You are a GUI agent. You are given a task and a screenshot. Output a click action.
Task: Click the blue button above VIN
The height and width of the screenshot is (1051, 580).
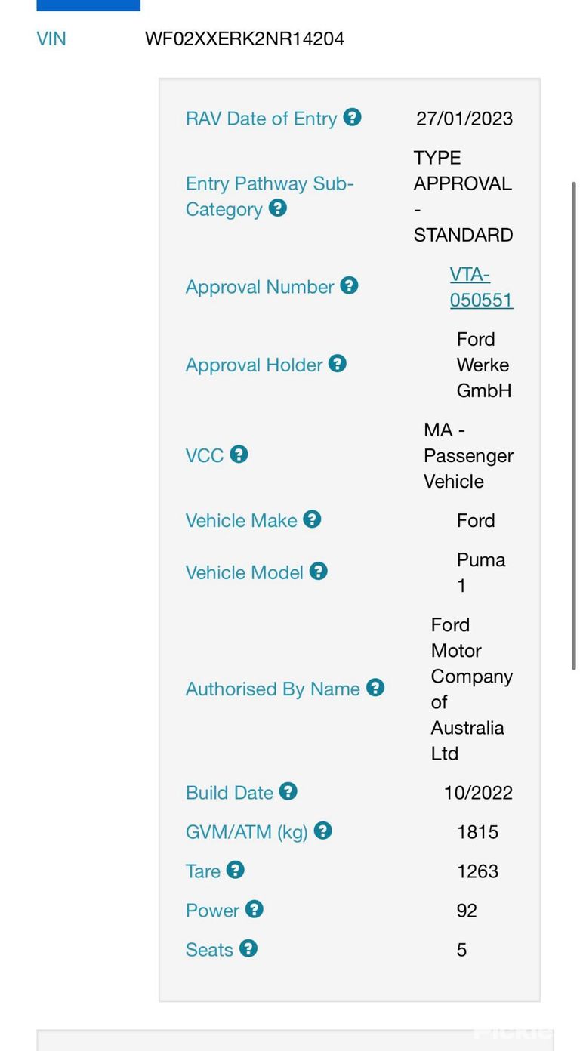[x=88, y=5]
